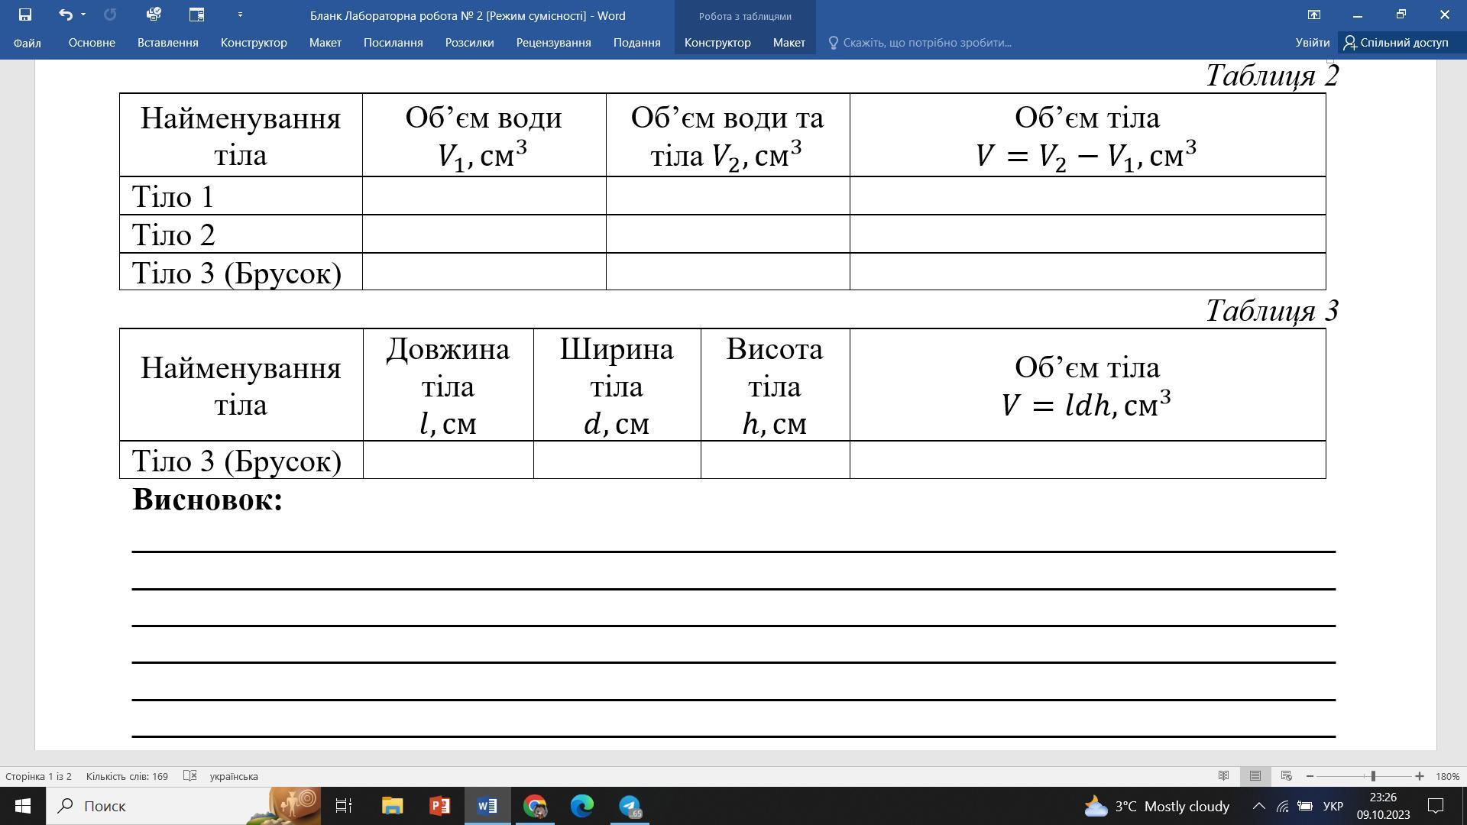
Task: Click the zoom slider handle
Action: [1373, 776]
